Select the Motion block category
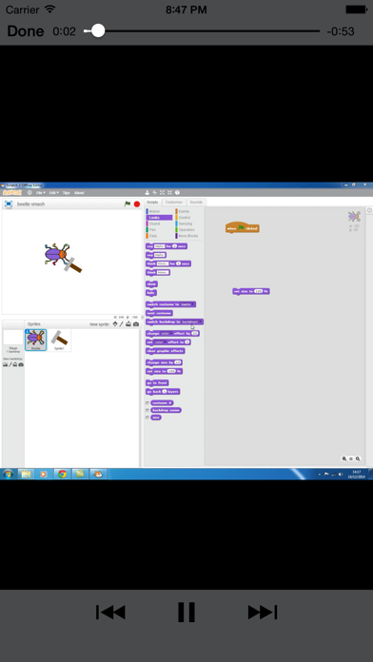 point(154,211)
